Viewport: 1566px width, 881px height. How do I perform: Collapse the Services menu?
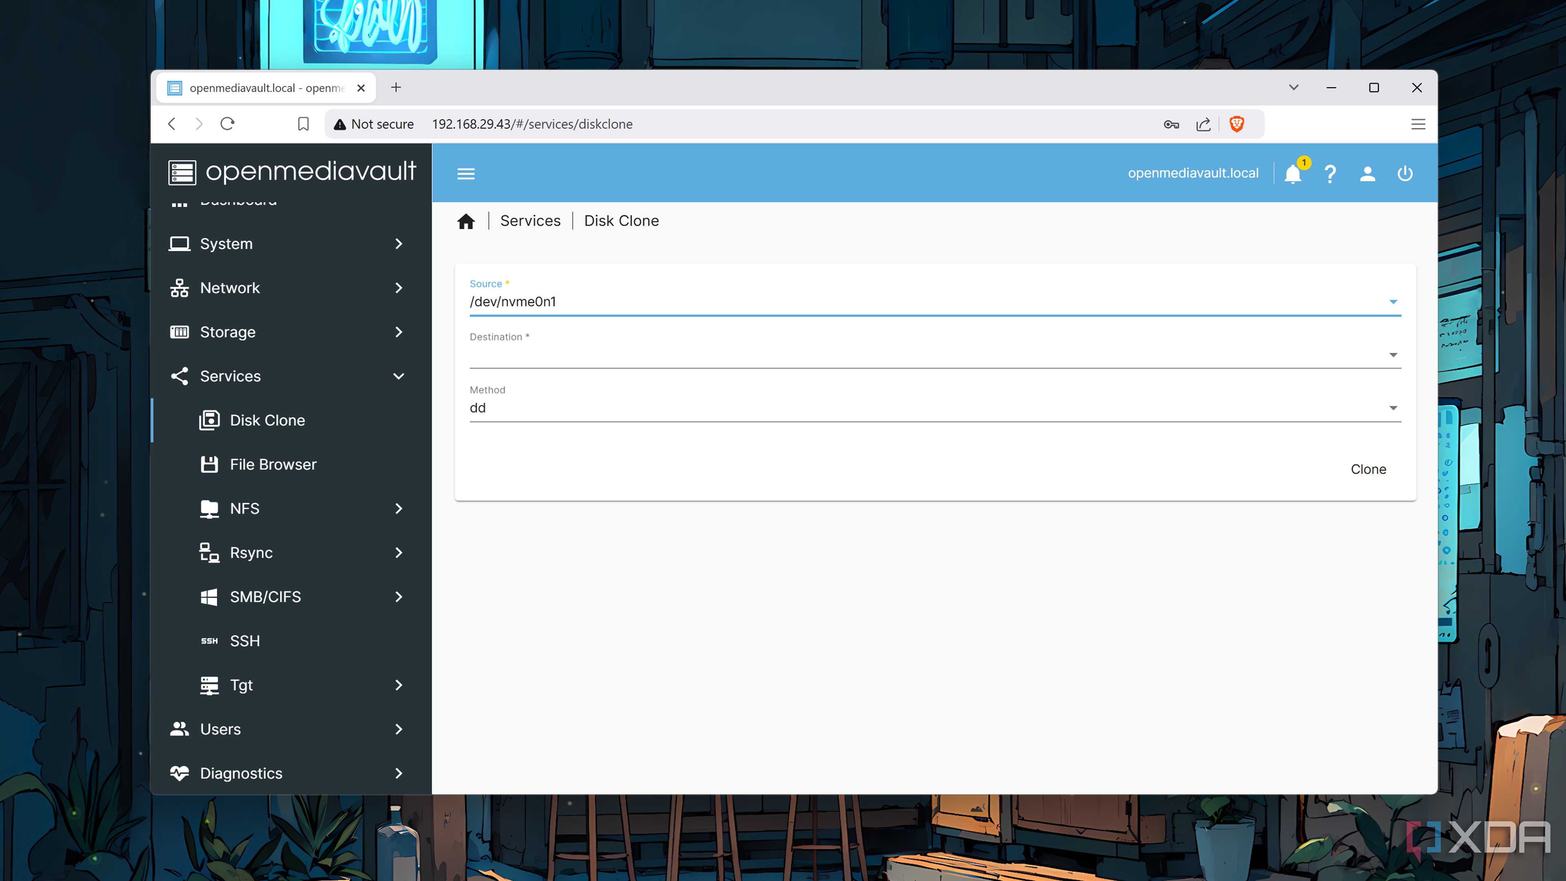(x=291, y=376)
